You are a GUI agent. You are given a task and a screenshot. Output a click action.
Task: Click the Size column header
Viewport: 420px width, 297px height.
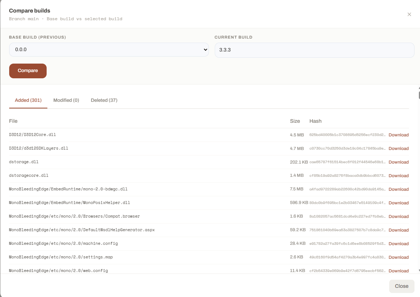tap(295, 121)
